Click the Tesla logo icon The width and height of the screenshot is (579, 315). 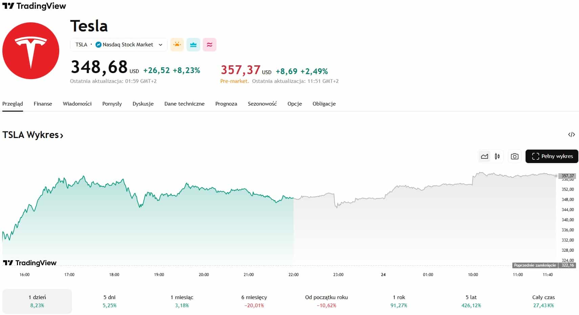31,51
